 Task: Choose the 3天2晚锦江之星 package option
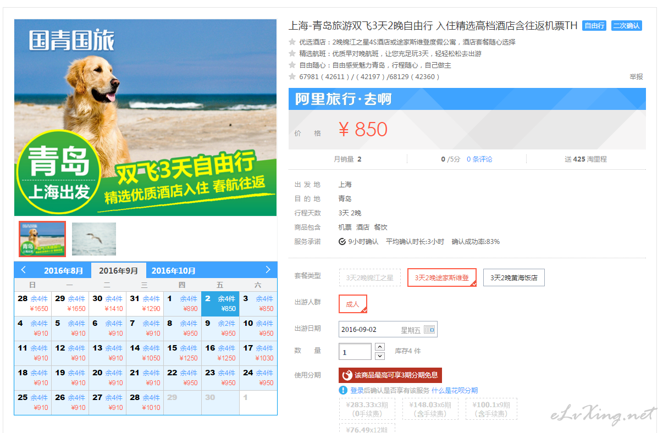pyautogui.click(x=370, y=277)
